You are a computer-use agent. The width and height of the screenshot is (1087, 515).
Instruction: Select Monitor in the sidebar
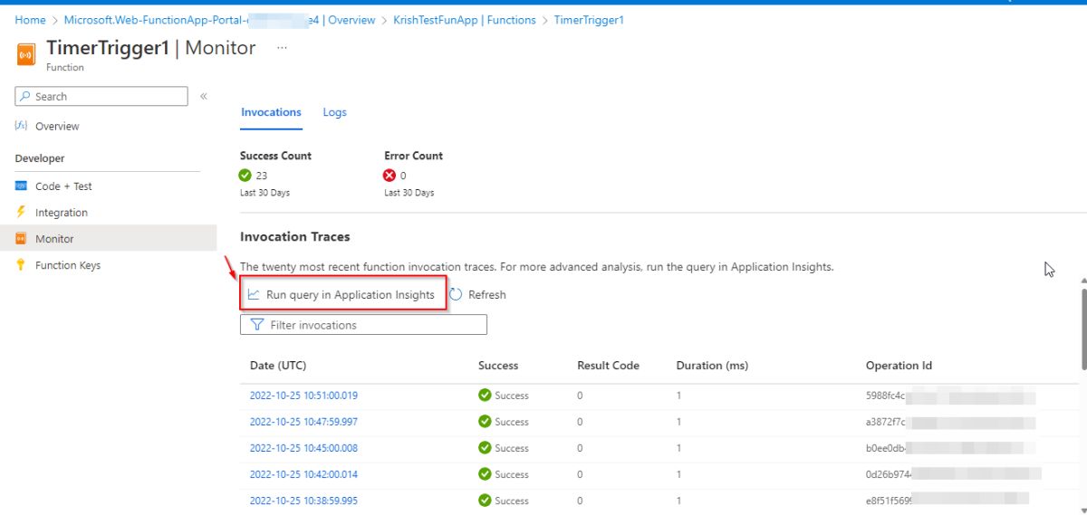tap(108, 239)
